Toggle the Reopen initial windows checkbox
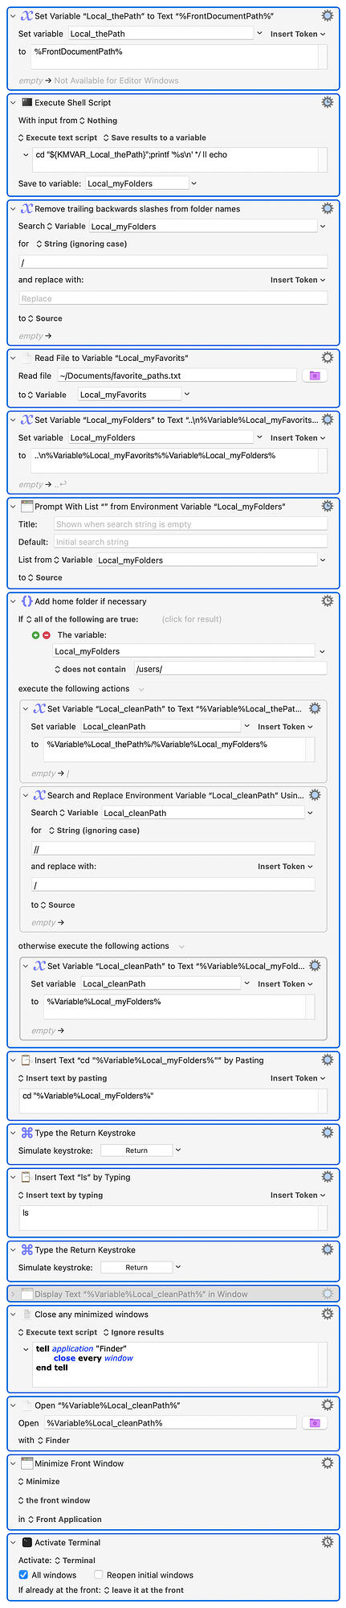 coord(99,1575)
